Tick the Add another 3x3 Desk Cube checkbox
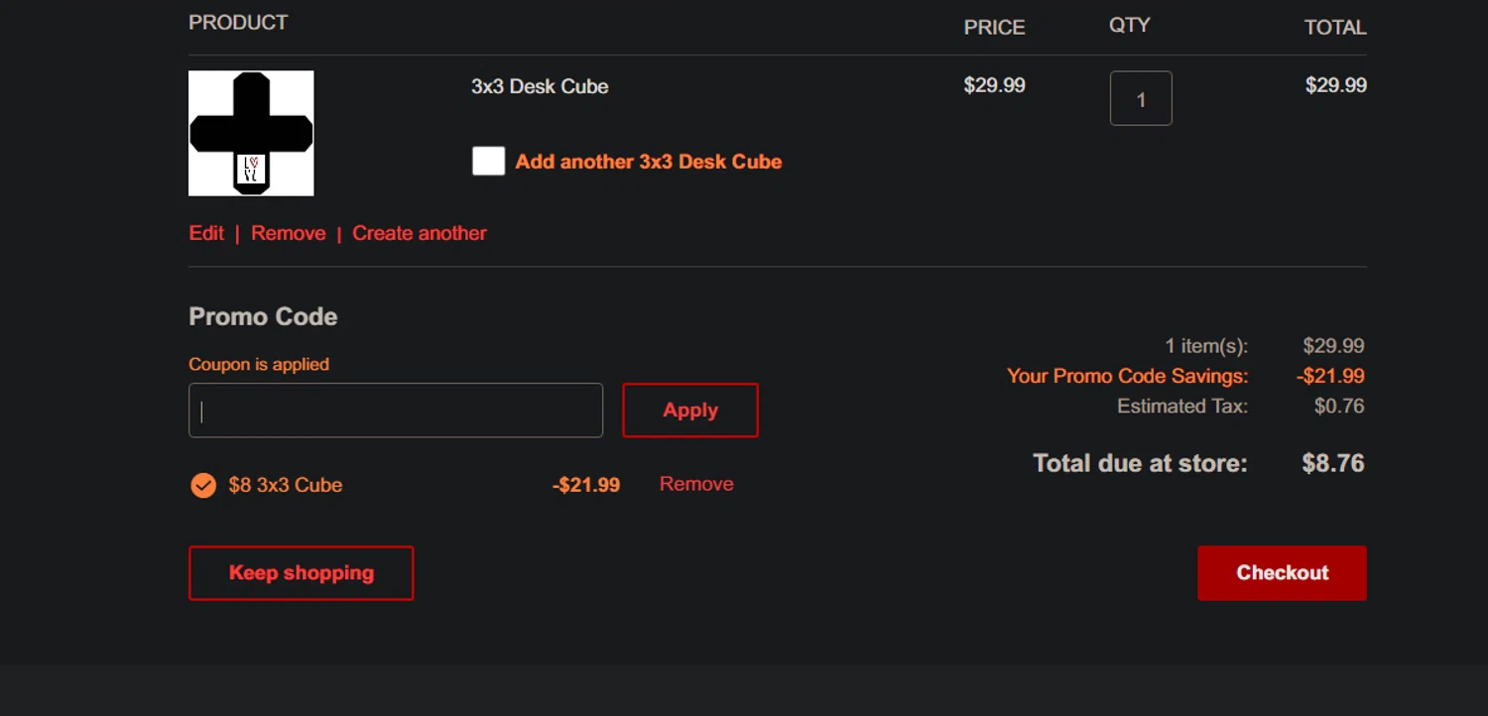Image resolution: width=1488 pixels, height=716 pixels. pyautogui.click(x=488, y=161)
